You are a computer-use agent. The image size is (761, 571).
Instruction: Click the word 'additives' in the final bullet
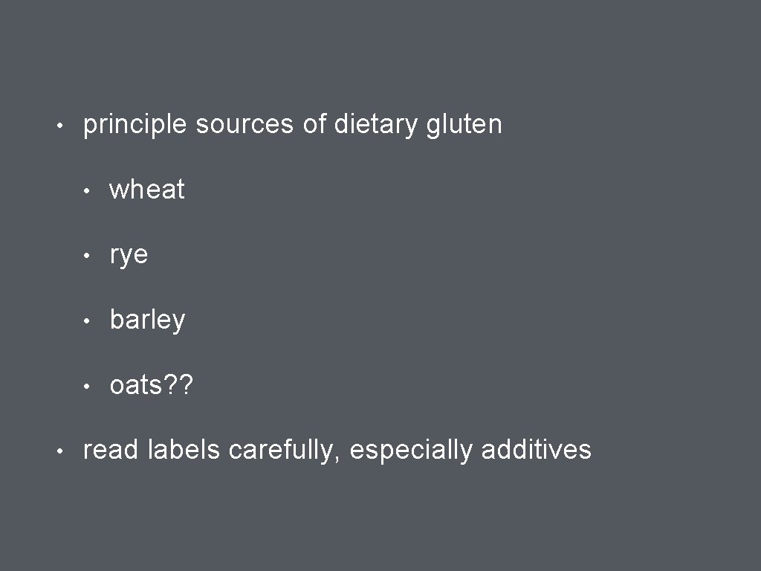coord(536,450)
